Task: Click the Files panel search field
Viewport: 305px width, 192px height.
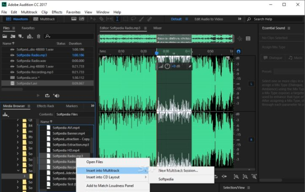Action: pos(69,36)
